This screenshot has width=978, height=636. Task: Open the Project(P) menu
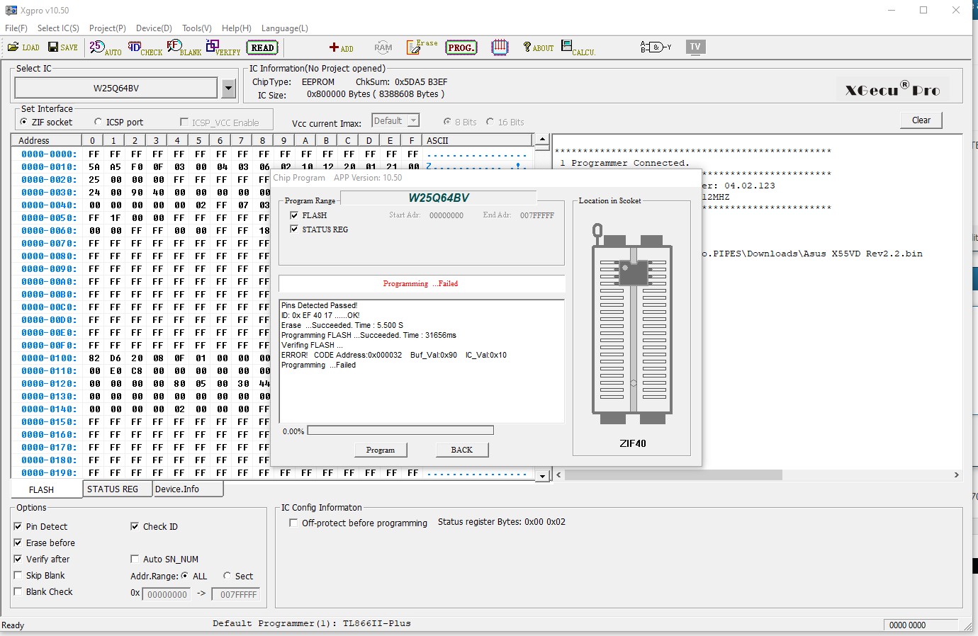click(x=108, y=28)
